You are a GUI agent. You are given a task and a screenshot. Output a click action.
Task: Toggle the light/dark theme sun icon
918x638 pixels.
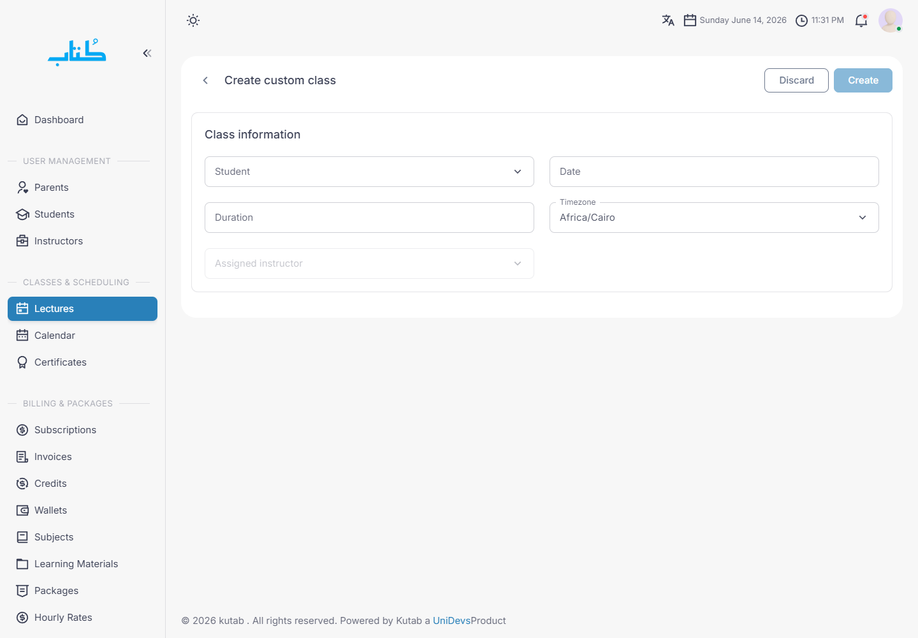[x=193, y=20]
